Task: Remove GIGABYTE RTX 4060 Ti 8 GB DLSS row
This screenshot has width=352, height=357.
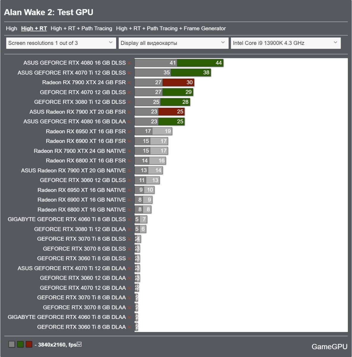Action: [x=130, y=220]
